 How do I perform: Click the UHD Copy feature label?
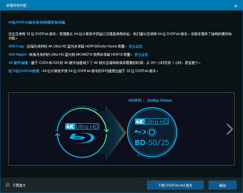16,46
